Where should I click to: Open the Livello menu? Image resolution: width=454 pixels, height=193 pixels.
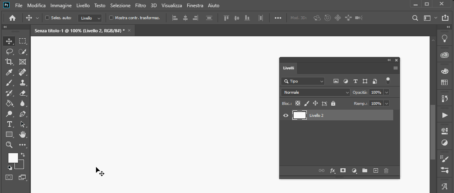(x=83, y=6)
